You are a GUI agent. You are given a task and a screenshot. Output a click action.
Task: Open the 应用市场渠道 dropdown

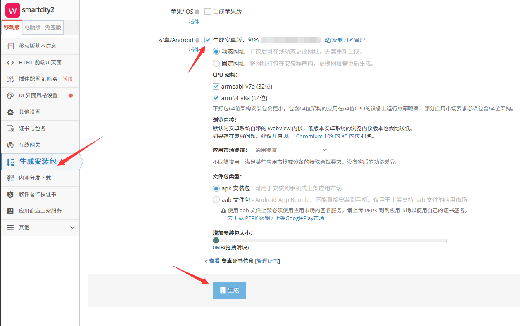pyautogui.click(x=290, y=150)
